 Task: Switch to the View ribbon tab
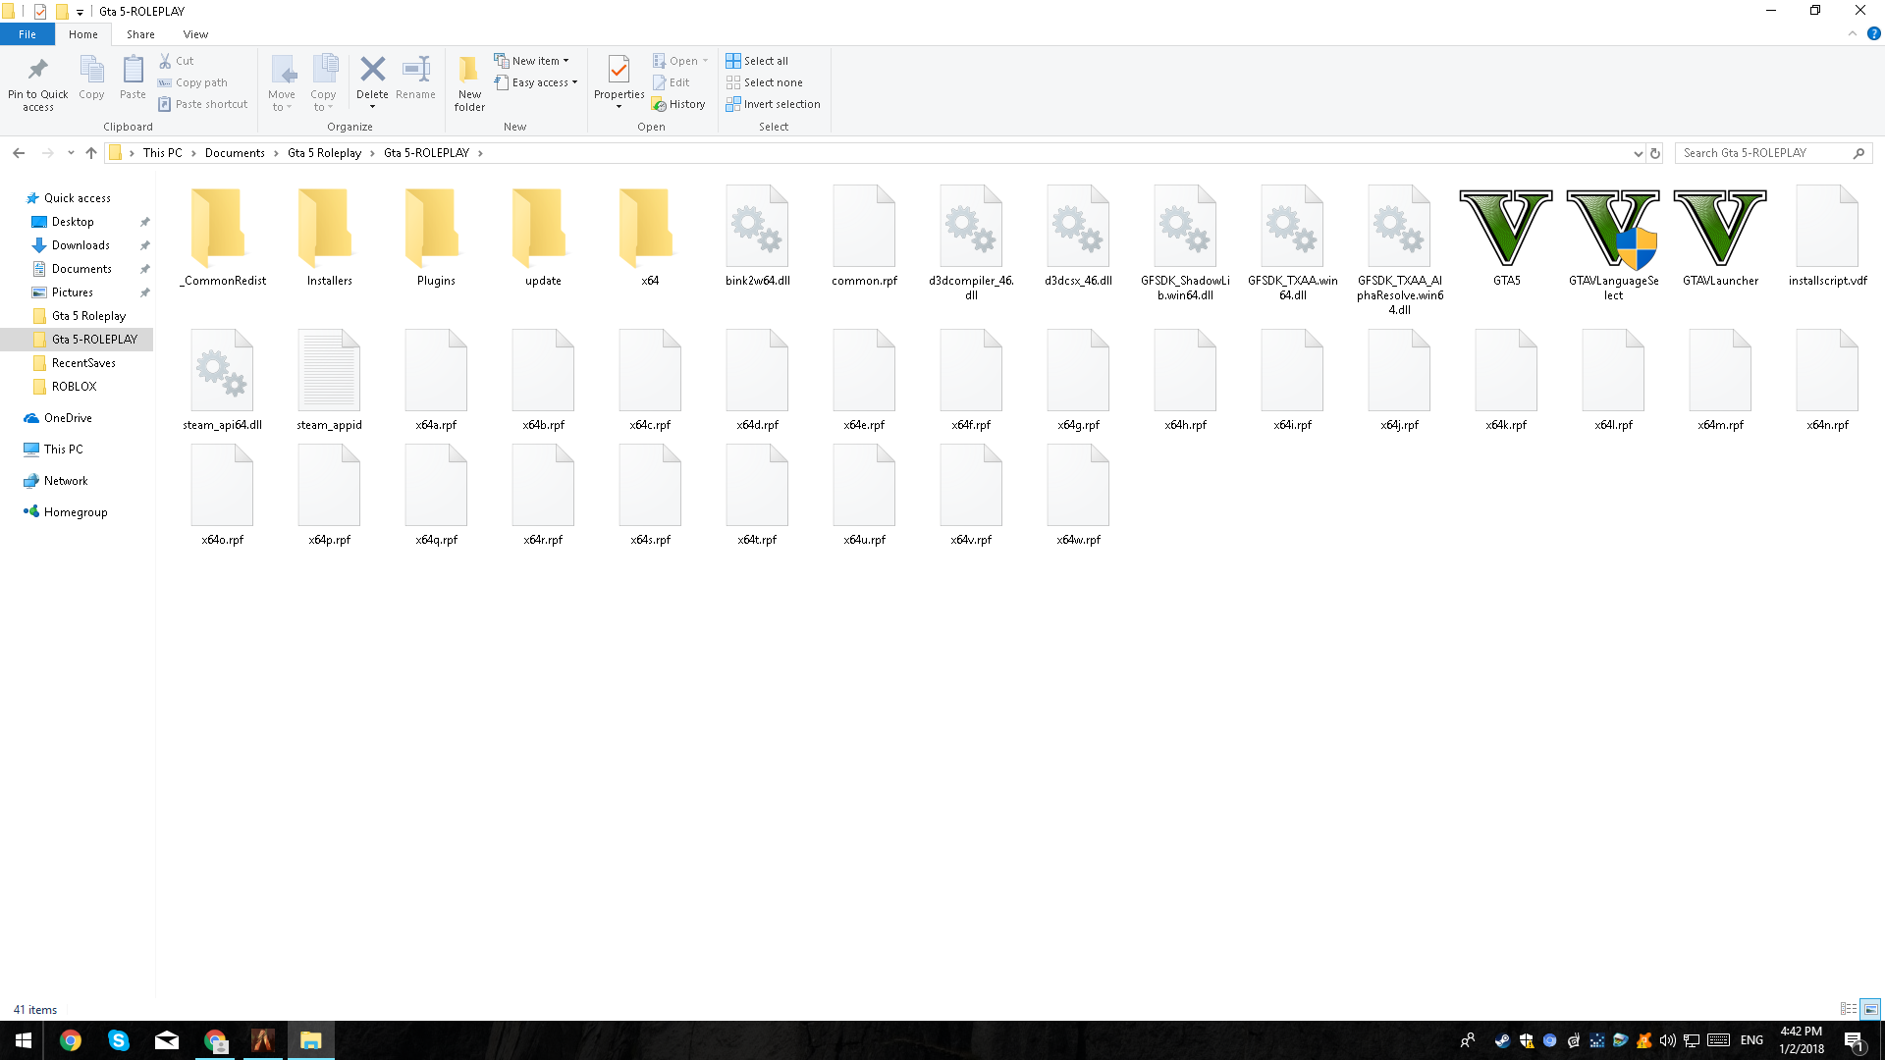pos(195,34)
